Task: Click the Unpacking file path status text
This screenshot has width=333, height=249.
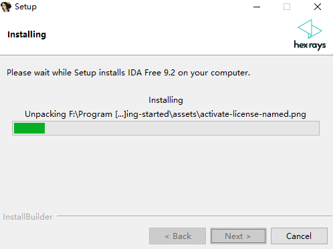Action: [165, 114]
